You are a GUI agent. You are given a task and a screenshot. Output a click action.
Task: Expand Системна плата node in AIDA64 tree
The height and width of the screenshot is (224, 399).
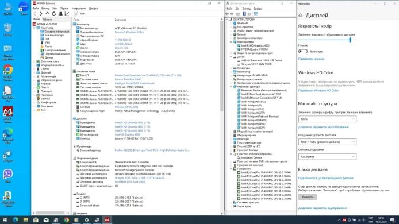[34, 61]
